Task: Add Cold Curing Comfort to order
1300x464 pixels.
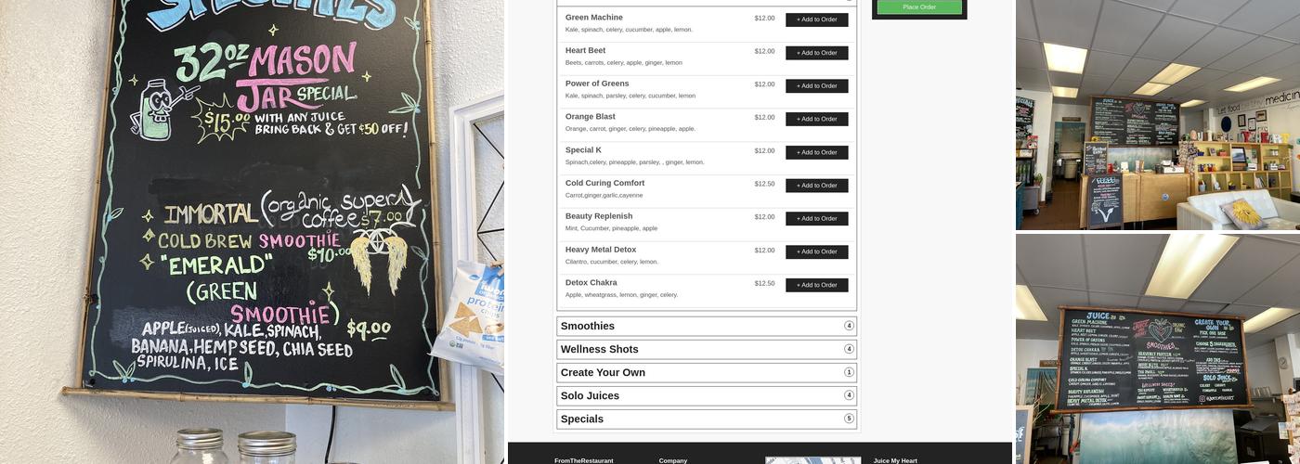Action: 816,186
